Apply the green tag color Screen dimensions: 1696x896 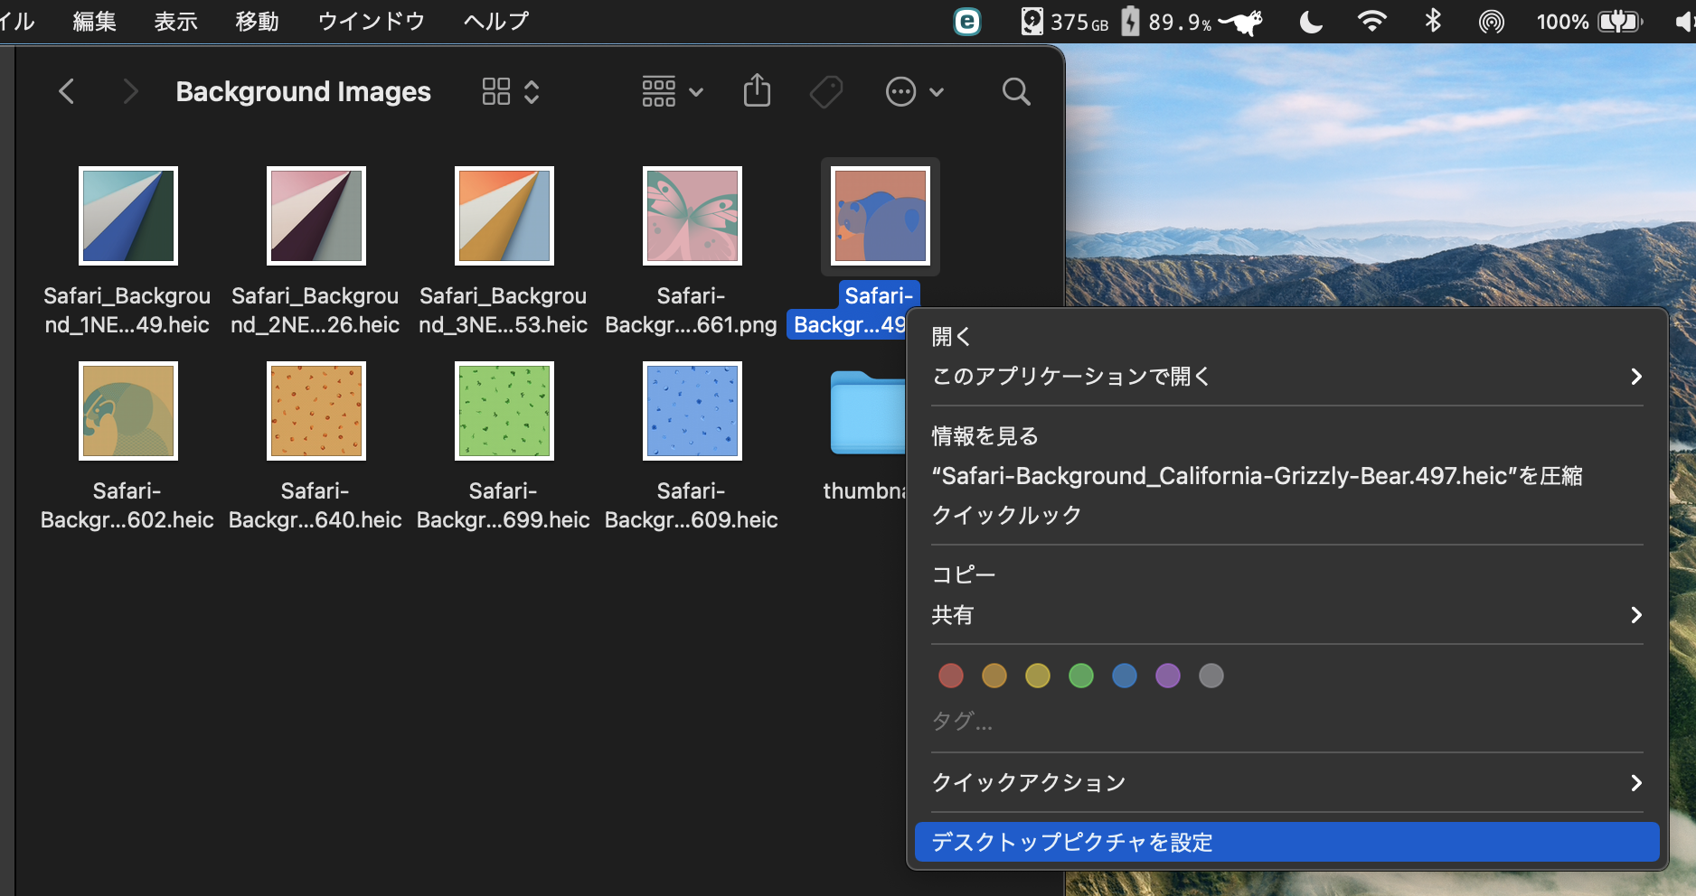1080,676
